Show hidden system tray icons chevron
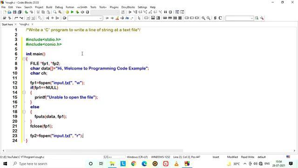Image resolution: width=298 pixels, height=168 pixels. [245, 164]
